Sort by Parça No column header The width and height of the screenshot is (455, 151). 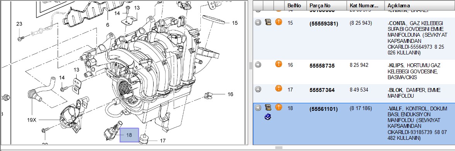point(327,5)
